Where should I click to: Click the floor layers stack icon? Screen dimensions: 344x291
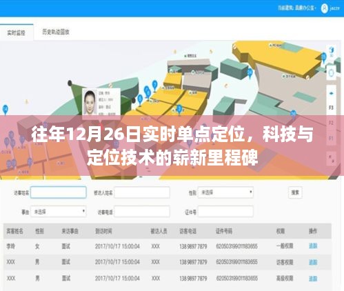point(332,93)
